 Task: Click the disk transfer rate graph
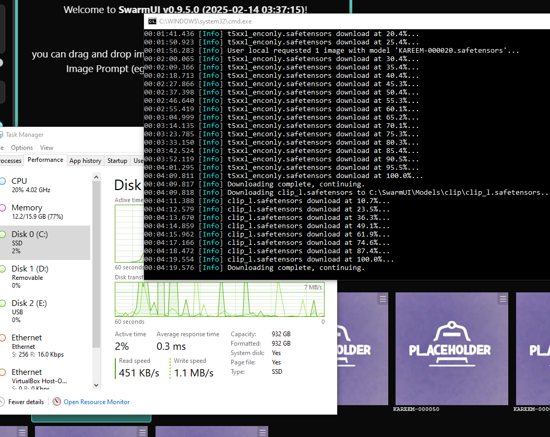220,299
